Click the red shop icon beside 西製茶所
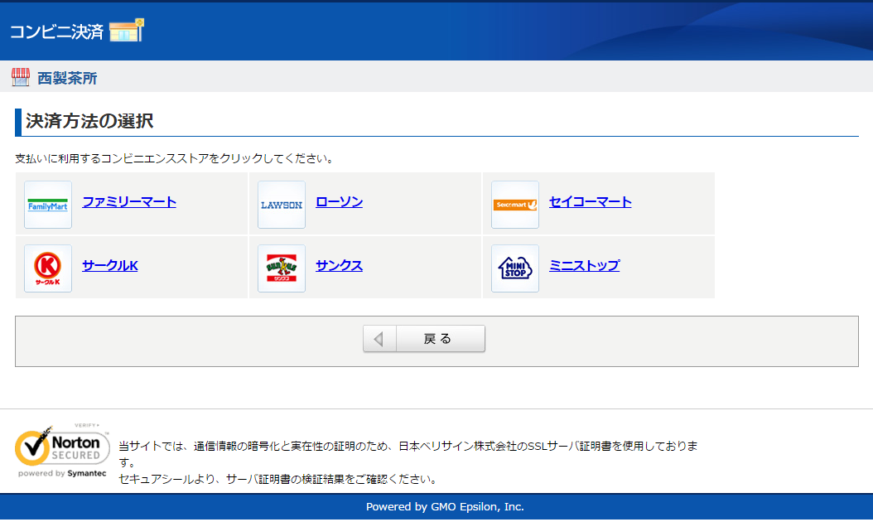873x522 pixels. pyautogui.click(x=21, y=77)
